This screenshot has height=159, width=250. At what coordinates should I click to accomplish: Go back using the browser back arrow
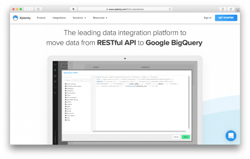[27, 9]
